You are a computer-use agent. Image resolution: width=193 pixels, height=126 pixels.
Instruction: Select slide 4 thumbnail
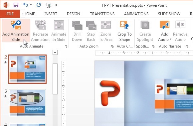tap(27, 125)
